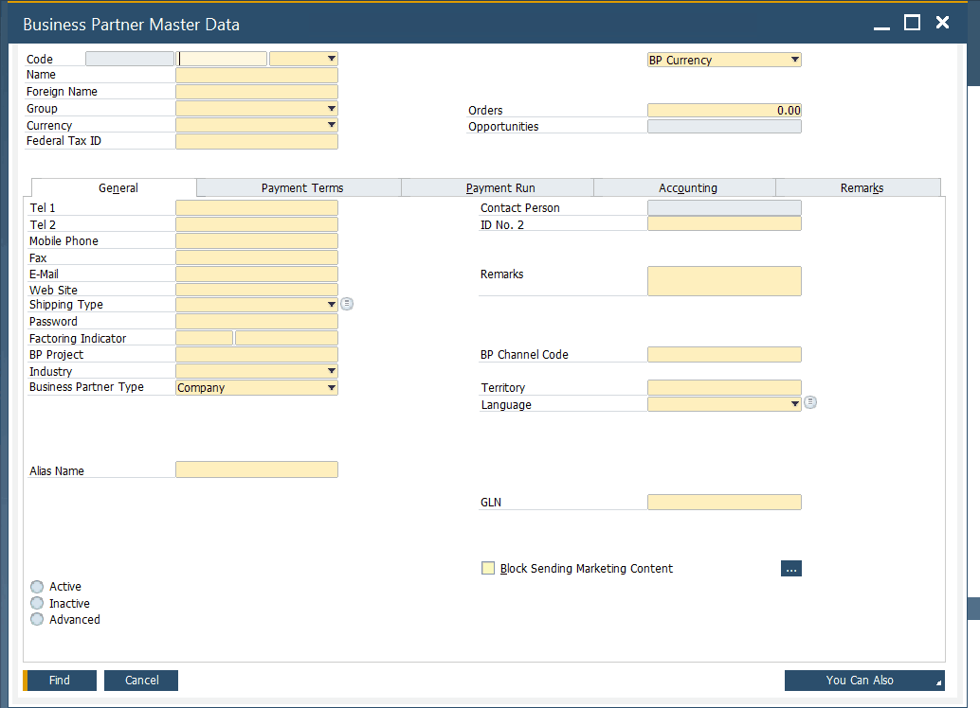Open the BP Currency dropdown
The width and height of the screenshot is (980, 708).
coord(794,59)
